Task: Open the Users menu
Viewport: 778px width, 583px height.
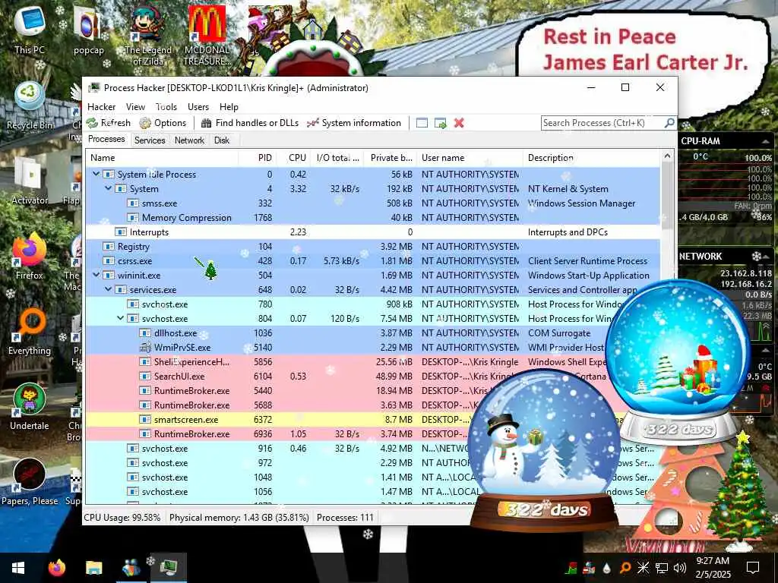Action: coord(198,106)
